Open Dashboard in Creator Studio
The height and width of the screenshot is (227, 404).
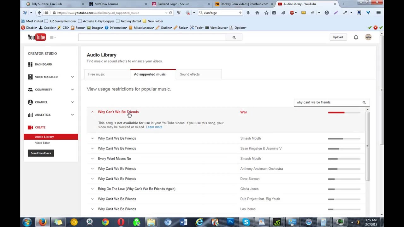[x=43, y=64]
